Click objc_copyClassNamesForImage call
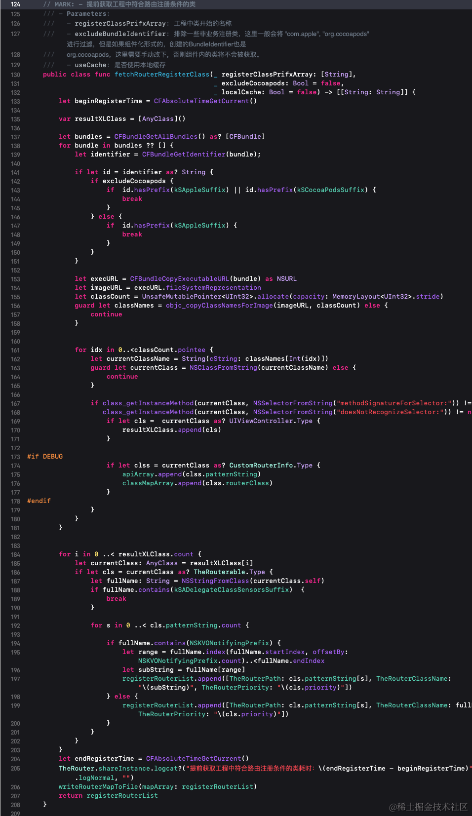The image size is (472, 816). [x=219, y=306]
